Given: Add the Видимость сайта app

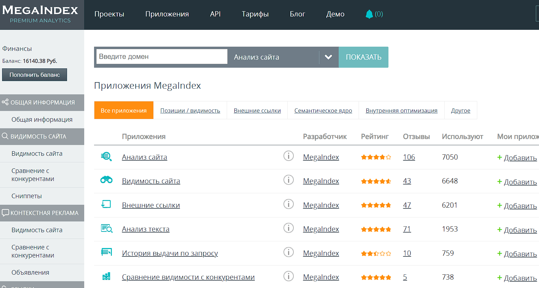Looking at the screenshot, I should [517, 182].
